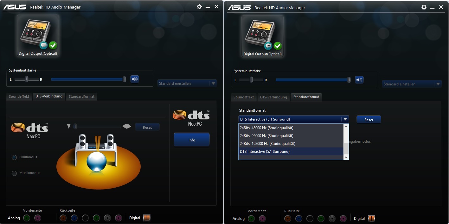Image resolution: width=449 pixels, height=224 pixels.
Task: Choose 24Bits, 192000 Hz (Studioqualität)
Action: click(291, 144)
